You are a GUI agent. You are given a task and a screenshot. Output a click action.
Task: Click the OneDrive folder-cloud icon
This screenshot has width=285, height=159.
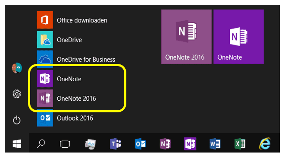tap(45, 39)
